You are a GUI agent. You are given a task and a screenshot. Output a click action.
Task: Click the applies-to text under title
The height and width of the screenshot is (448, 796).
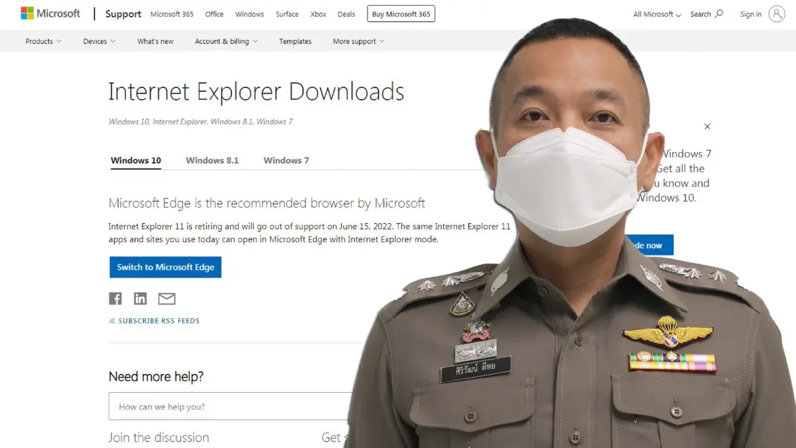pyautogui.click(x=200, y=122)
